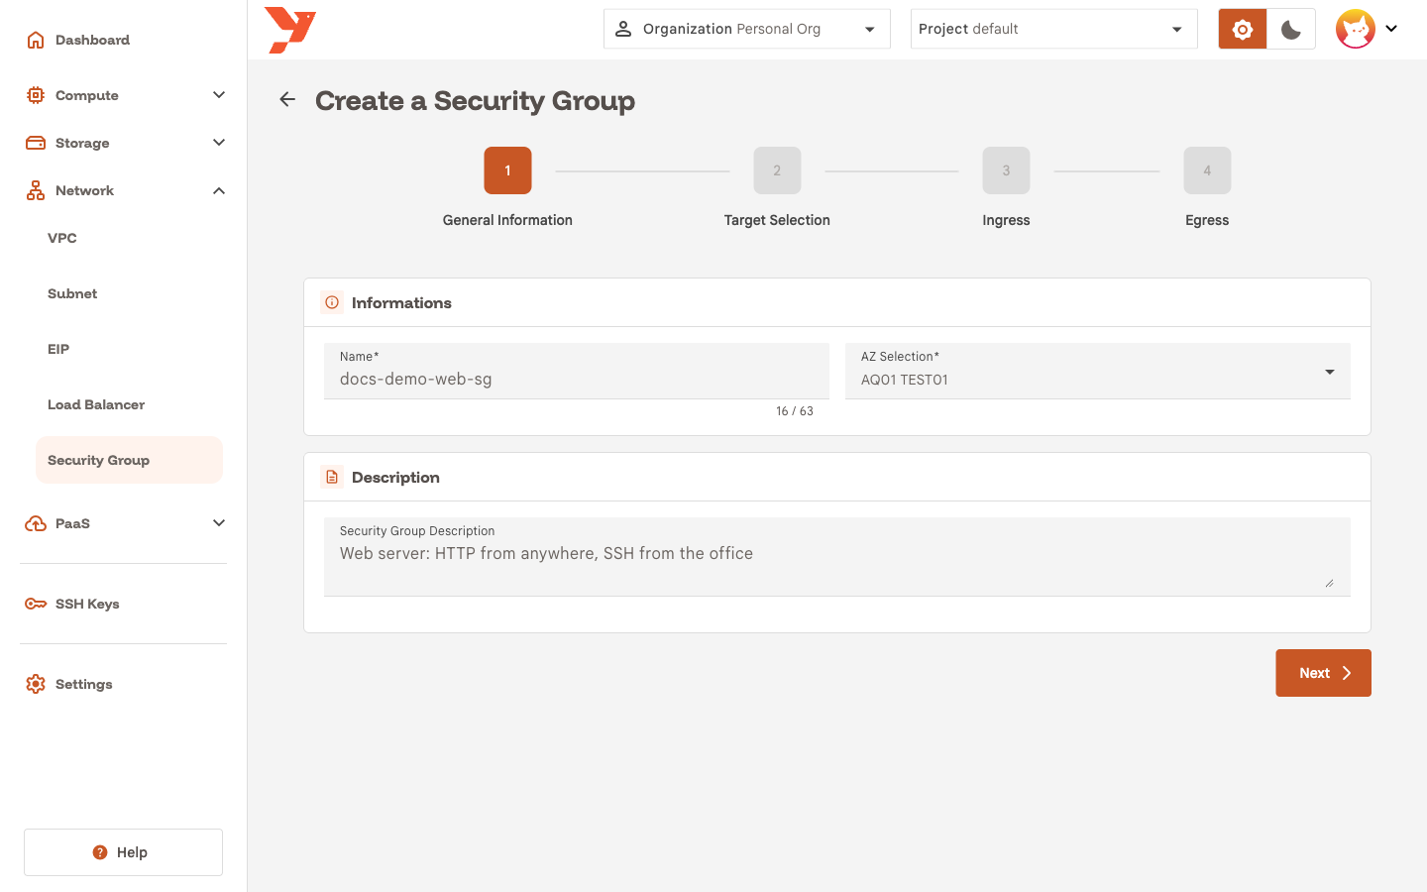Click the PaaS cloud icon
The height and width of the screenshot is (892, 1427).
click(x=36, y=523)
